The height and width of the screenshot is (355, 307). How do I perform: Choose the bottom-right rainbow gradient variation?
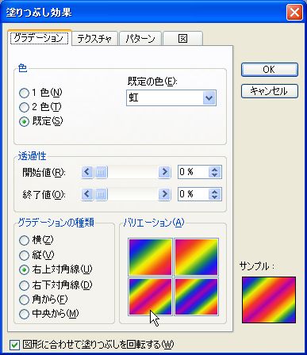[196, 296]
